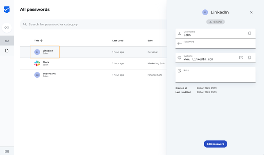The image size is (264, 155).
Task: Sort by Title column arrow
Action: tap(41, 40)
